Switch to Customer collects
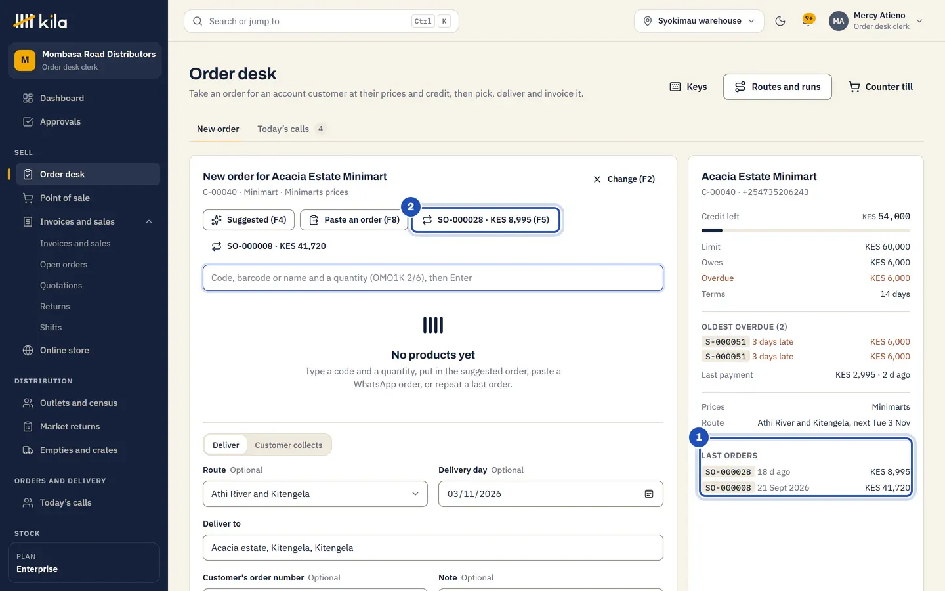Viewport: 945px width, 591px height. (289, 445)
